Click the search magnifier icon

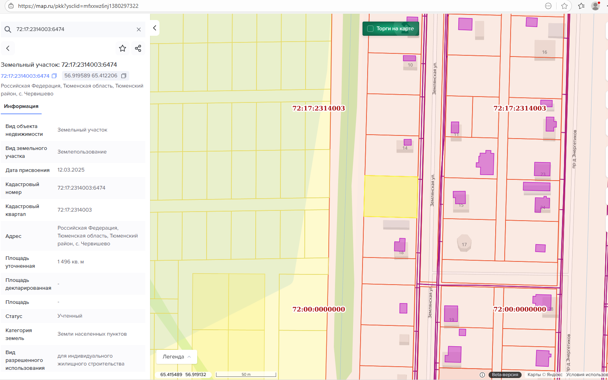tap(8, 29)
